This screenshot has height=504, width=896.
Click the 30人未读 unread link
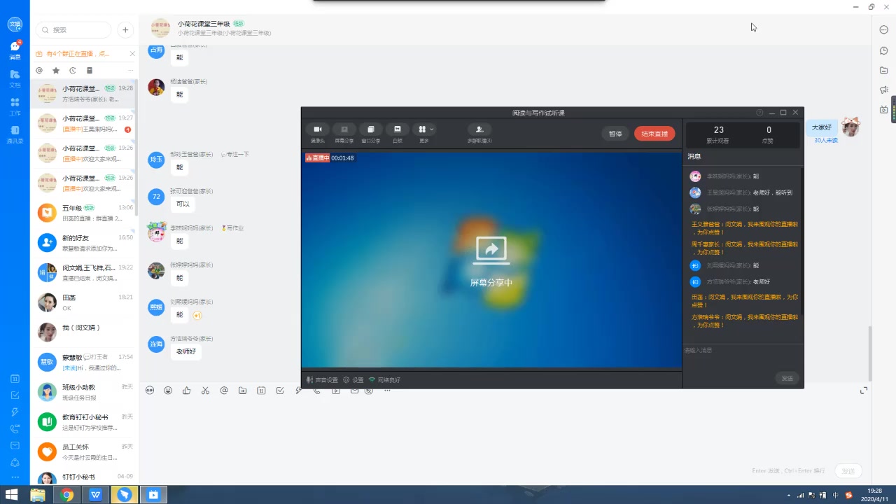[x=826, y=141]
